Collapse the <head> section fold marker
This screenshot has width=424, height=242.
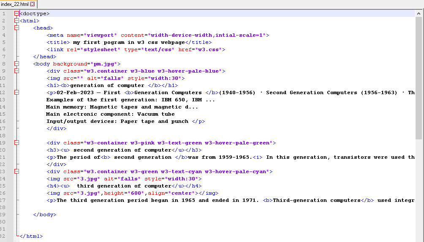click(17, 28)
